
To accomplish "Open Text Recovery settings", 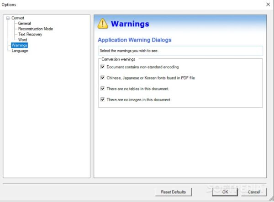I will click(30, 34).
